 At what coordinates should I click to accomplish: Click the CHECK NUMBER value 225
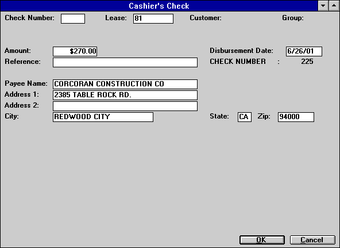click(x=307, y=62)
